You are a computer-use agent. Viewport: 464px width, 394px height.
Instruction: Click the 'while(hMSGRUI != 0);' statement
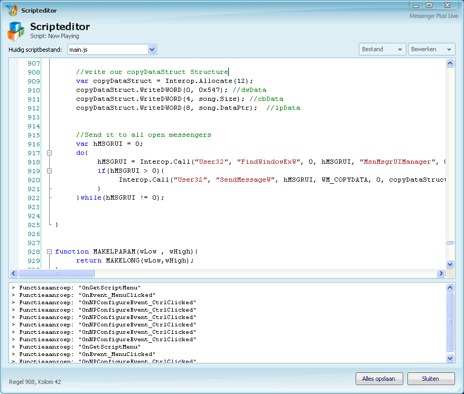pos(122,198)
